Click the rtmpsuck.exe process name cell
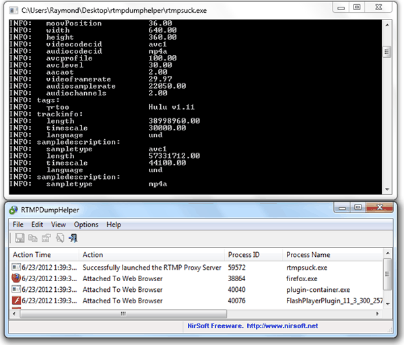The image size is (404, 345). (x=306, y=268)
